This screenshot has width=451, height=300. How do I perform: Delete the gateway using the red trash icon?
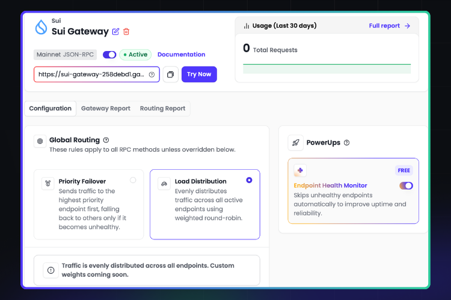[x=126, y=32]
